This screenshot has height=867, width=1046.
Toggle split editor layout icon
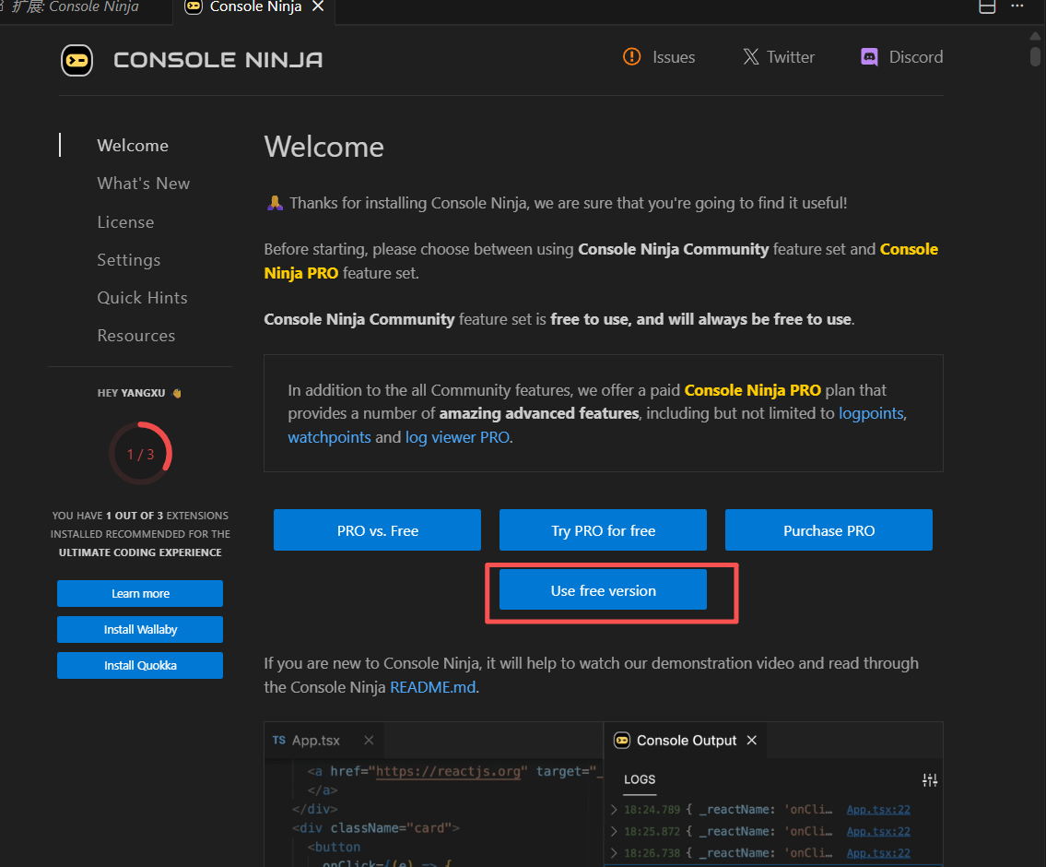pyautogui.click(x=987, y=6)
